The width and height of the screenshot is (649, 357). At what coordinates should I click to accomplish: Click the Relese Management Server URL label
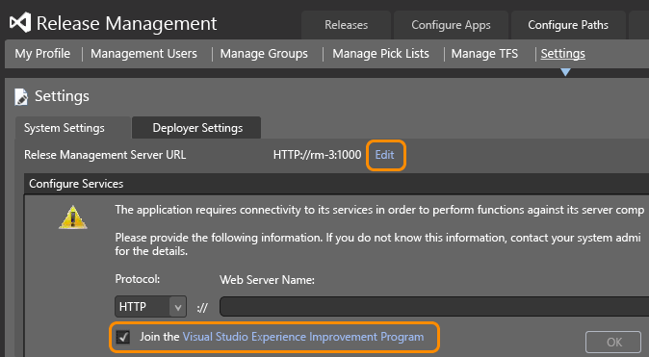(x=105, y=155)
